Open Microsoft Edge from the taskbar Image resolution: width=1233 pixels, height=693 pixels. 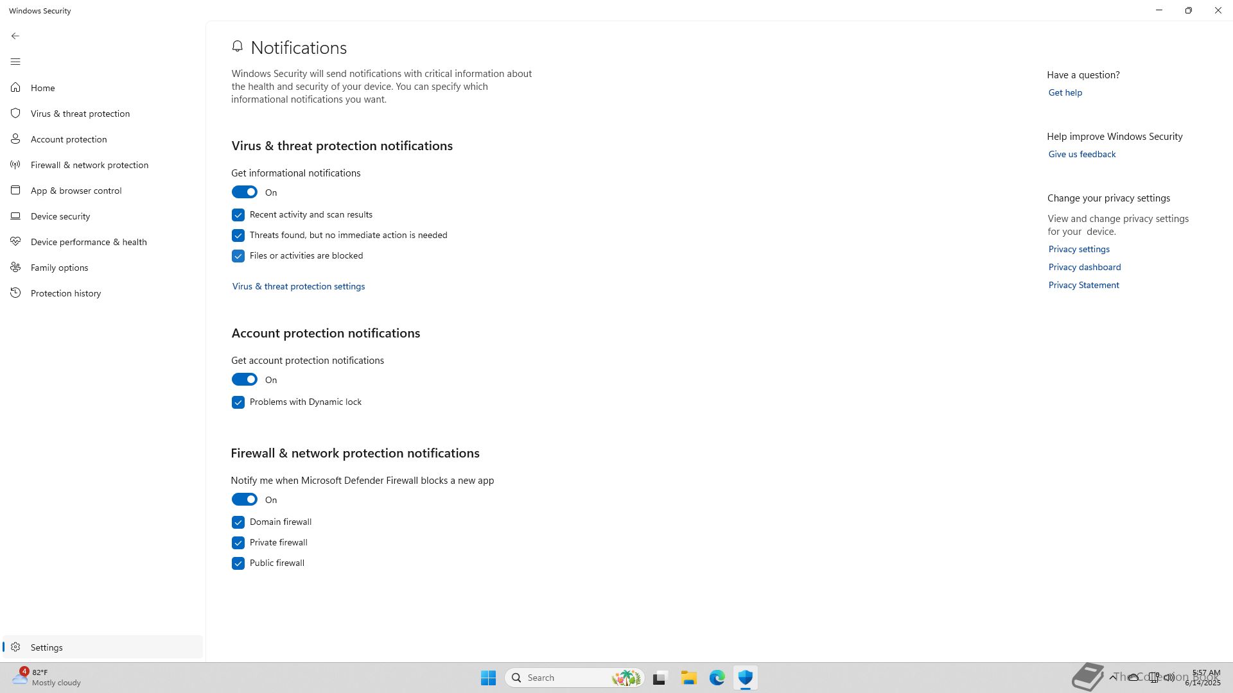(x=717, y=678)
